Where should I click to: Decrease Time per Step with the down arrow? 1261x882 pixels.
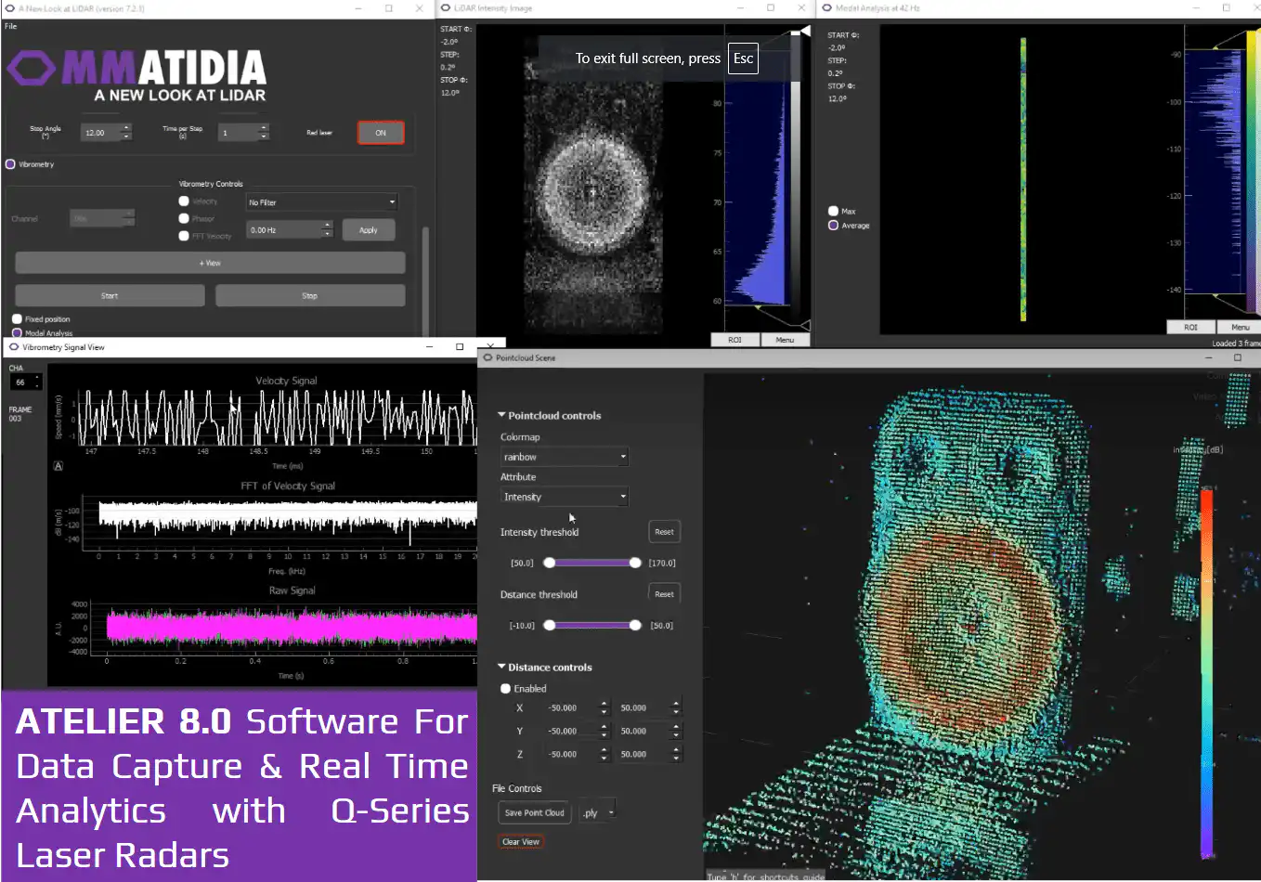click(x=264, y=136)
